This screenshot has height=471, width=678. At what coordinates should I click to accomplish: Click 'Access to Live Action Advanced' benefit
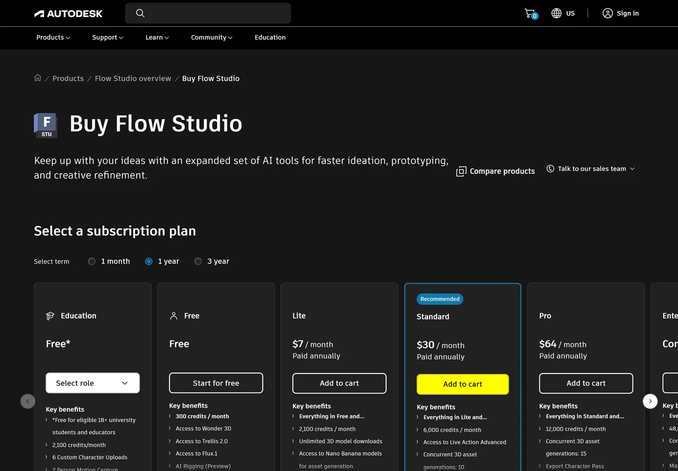tap(465, 442)
